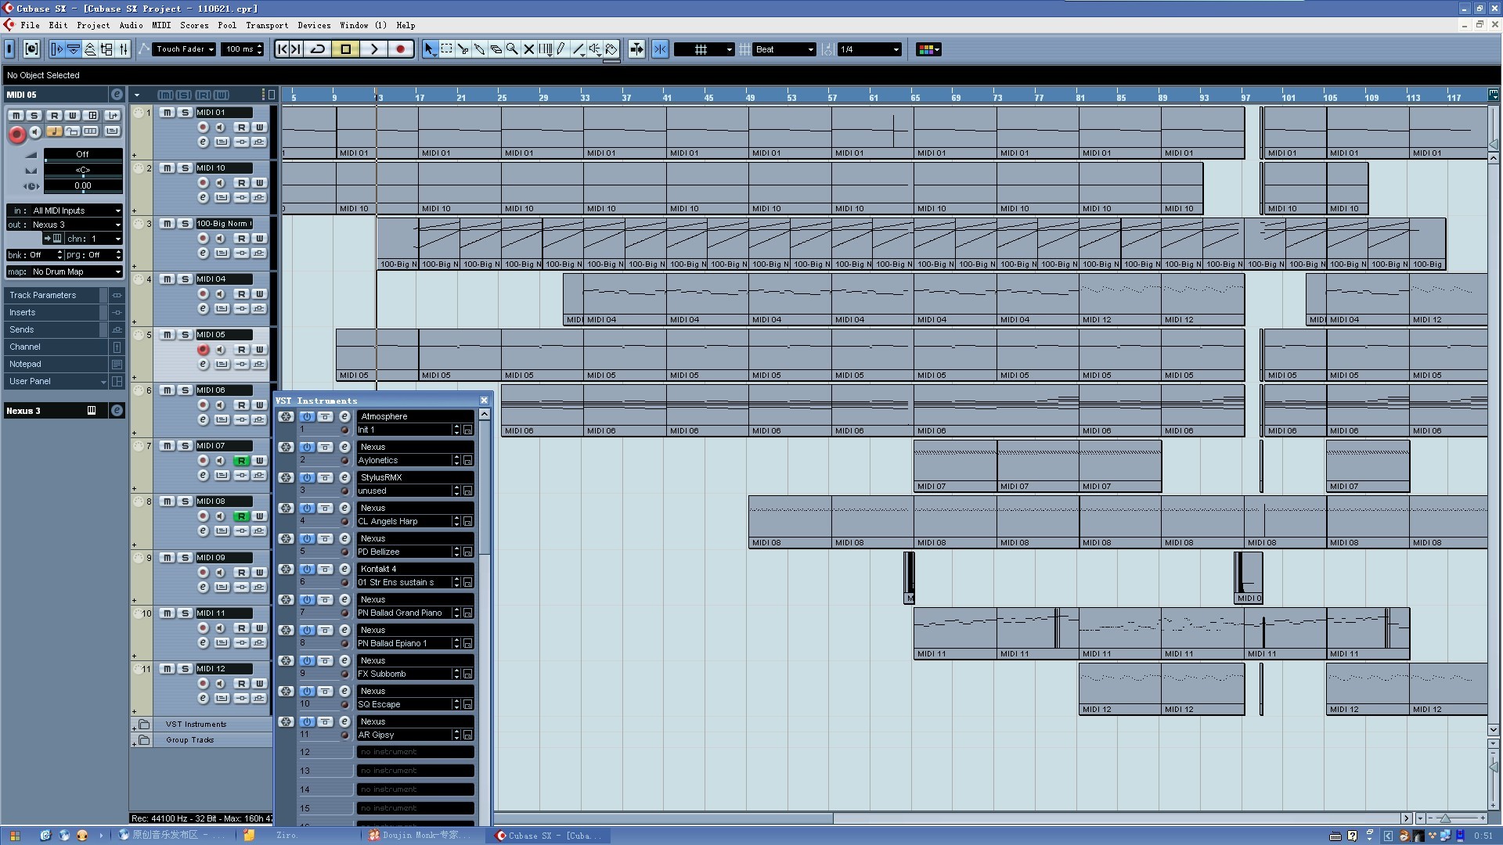This screenshot has width=1503, height=845.
Task: Toggle Show Inspector button in toolbar
Action: (57, 49)
